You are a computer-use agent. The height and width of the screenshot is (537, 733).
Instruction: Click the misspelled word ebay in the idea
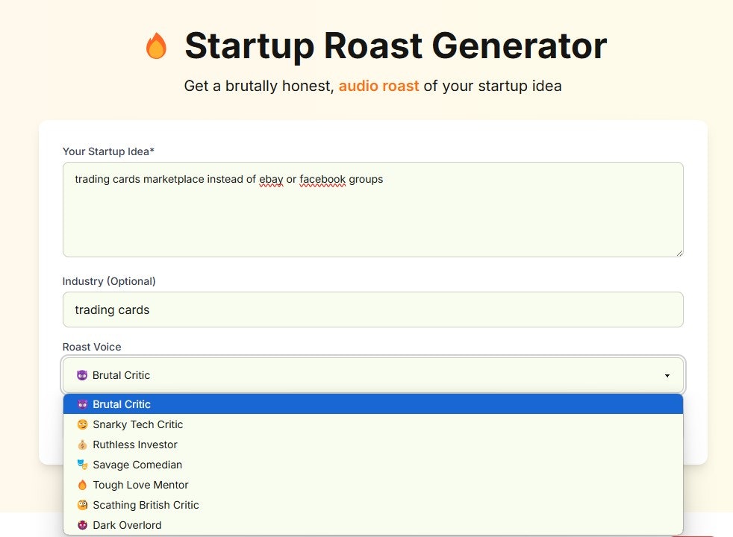point(271,179)
